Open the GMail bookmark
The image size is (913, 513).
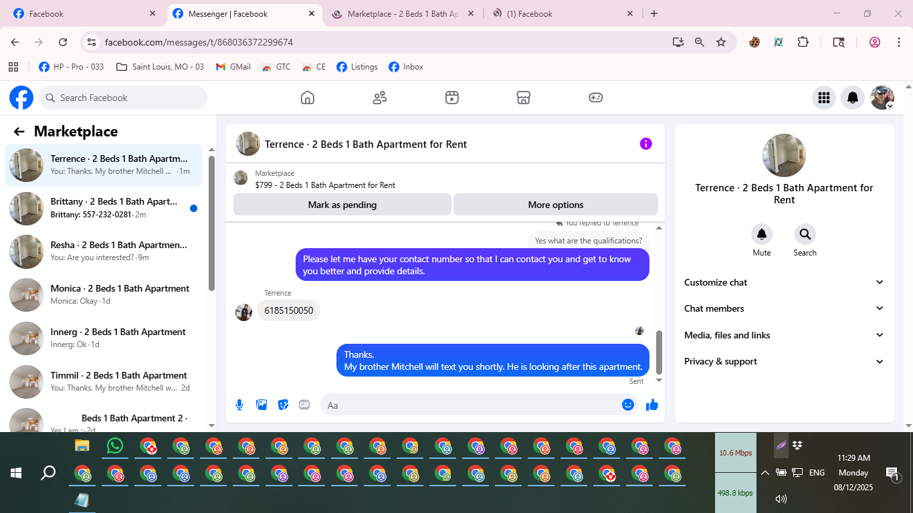pyautogui.click(x=233, y=67)
